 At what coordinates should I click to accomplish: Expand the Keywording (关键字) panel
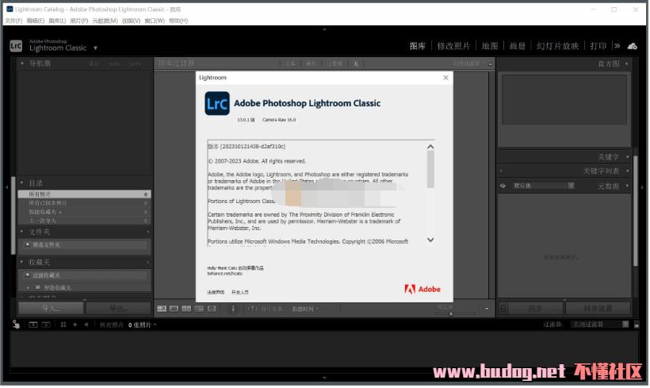628,157
